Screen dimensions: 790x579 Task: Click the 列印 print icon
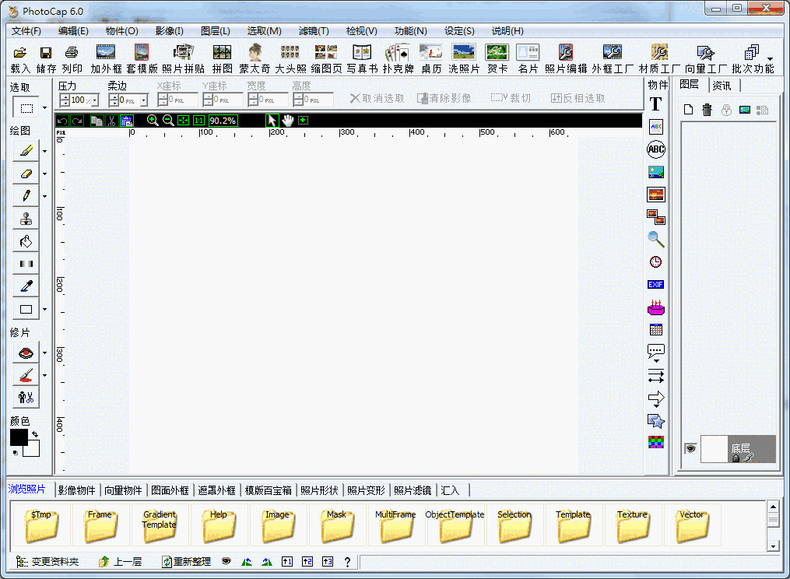coord(72,58)
